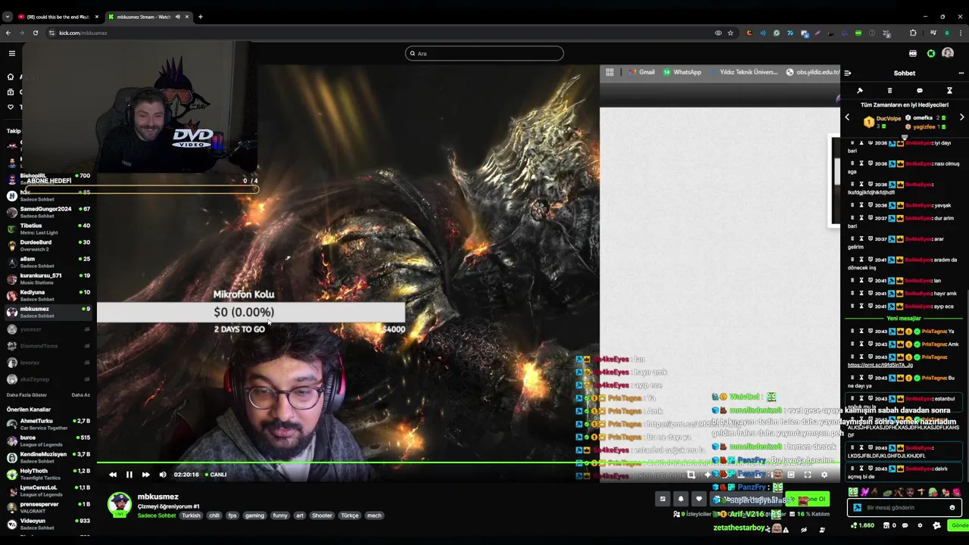Follow channel with the heart button
969x545 pixels.
pyautogui.click(x=699, y=499)
